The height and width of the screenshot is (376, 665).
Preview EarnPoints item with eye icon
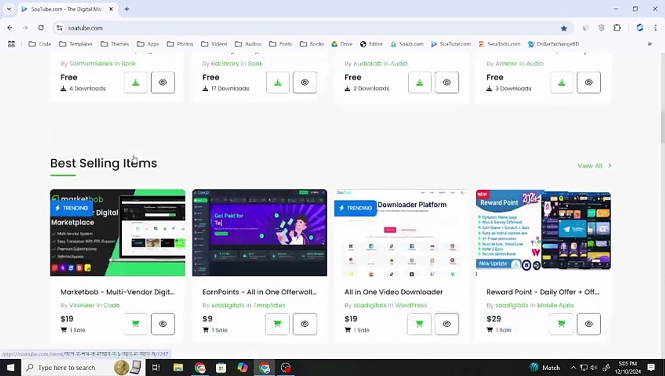click(x=305, y=324)
